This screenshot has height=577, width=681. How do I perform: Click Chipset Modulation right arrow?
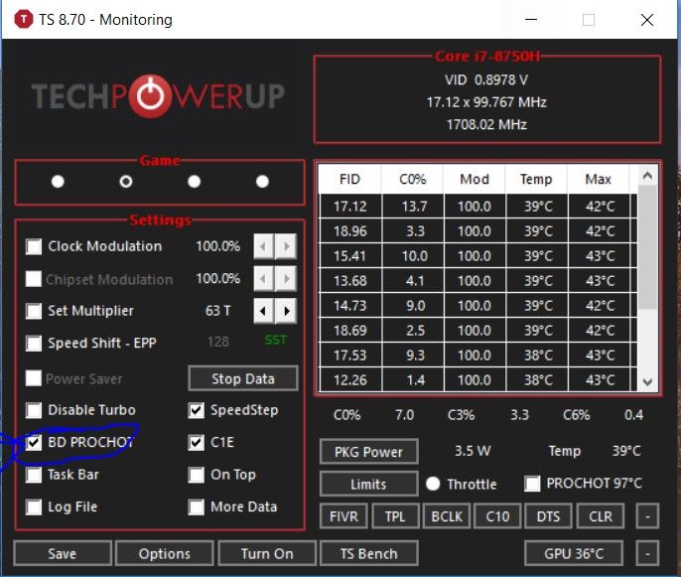(286, 278)
